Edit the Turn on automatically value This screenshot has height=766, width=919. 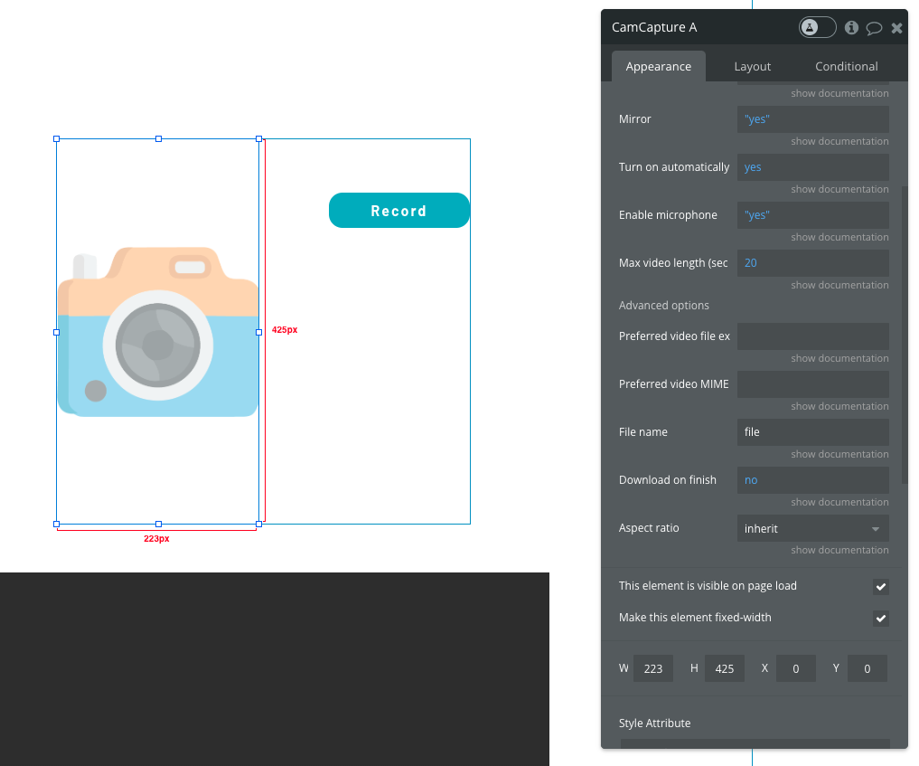coord(813,167)
